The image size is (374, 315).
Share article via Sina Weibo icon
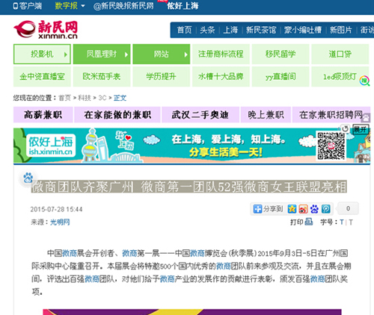(x=303, y=209)
